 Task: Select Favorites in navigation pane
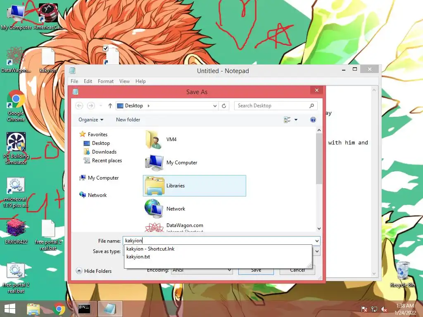tap(93, 134)
